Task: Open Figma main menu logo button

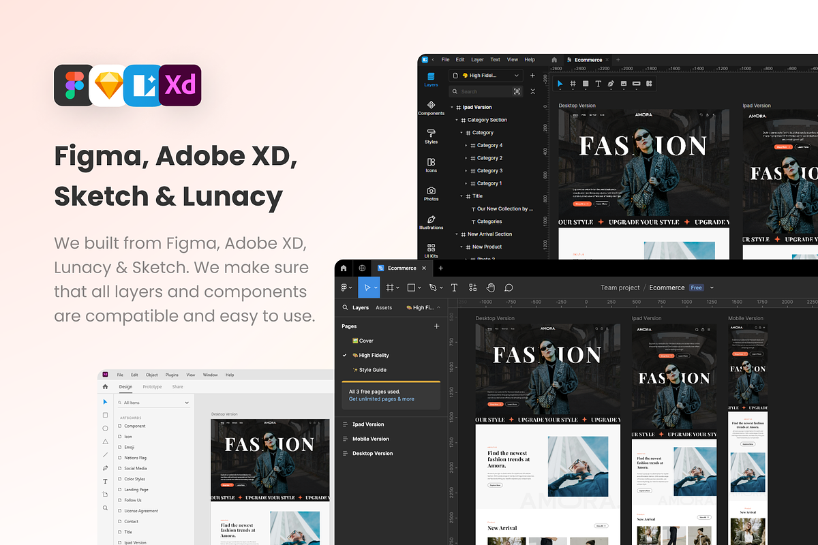Action: click(345, 287)
